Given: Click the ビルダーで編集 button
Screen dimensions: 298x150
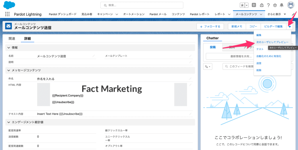Looking at the screenshot, I should click(x=273, y=26).
